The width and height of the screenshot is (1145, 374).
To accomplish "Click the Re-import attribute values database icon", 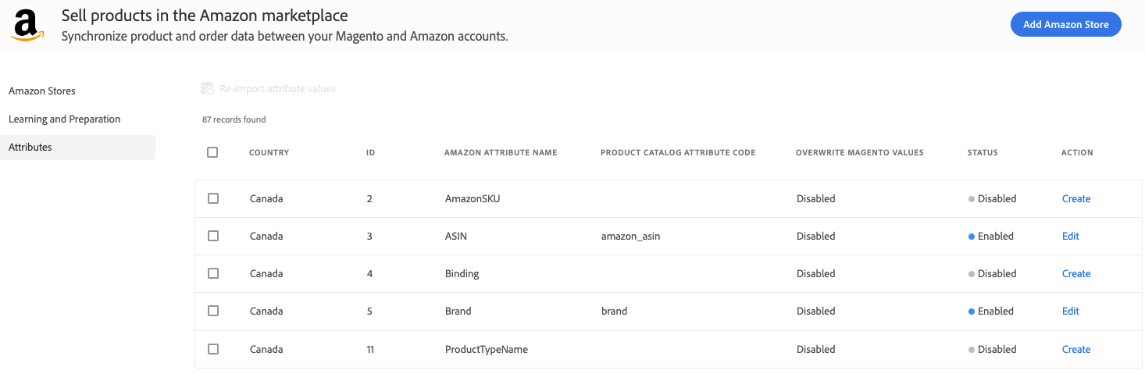I will pos(207,89).
